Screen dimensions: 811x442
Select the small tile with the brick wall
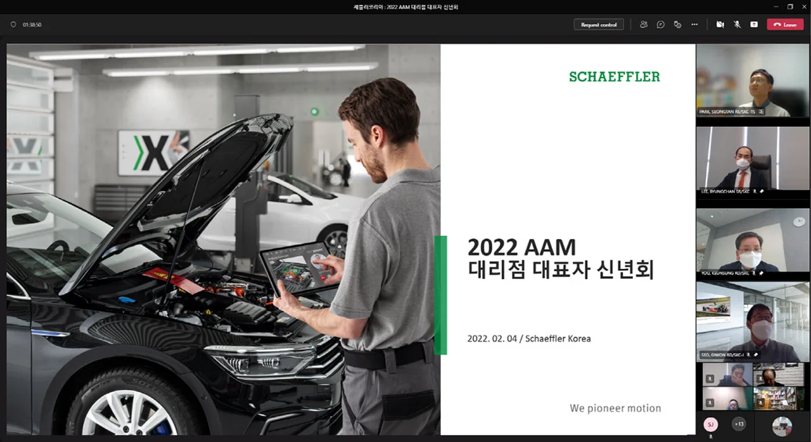tap(779, 375)
